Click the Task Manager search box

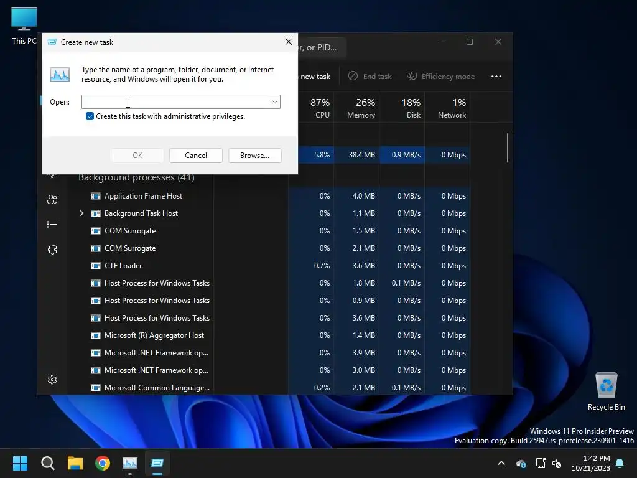(x=322, y=47)
